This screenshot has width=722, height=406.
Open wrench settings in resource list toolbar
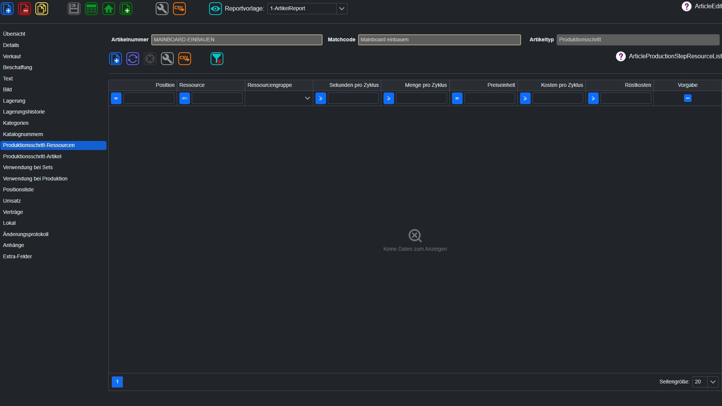pyautogui.click(x=167, y=59)
